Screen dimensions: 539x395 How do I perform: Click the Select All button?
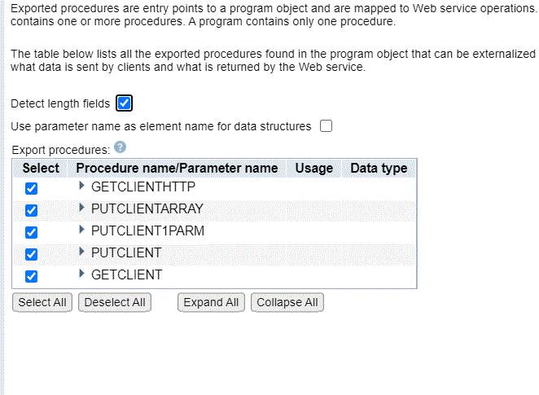pyautogui.click(x=42, y=302)
